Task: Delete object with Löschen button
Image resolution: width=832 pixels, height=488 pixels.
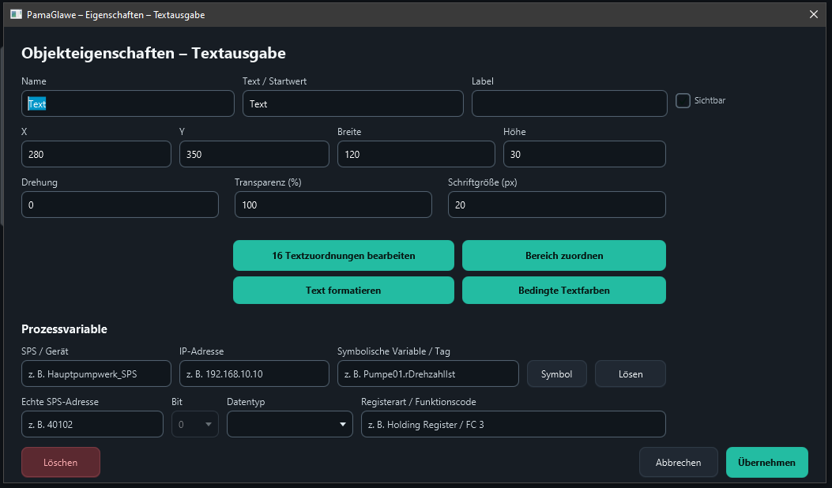Action: click(x=61, y=463)
